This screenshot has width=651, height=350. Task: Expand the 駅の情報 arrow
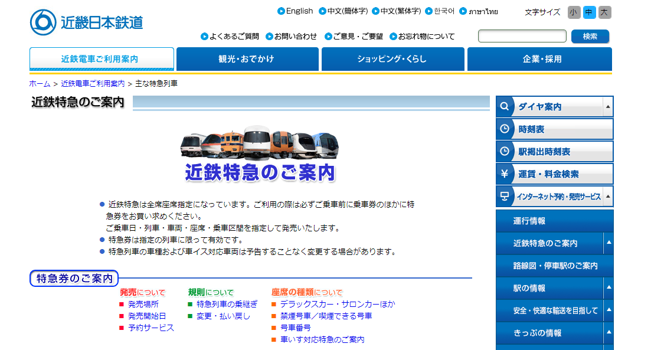[609, 287]
